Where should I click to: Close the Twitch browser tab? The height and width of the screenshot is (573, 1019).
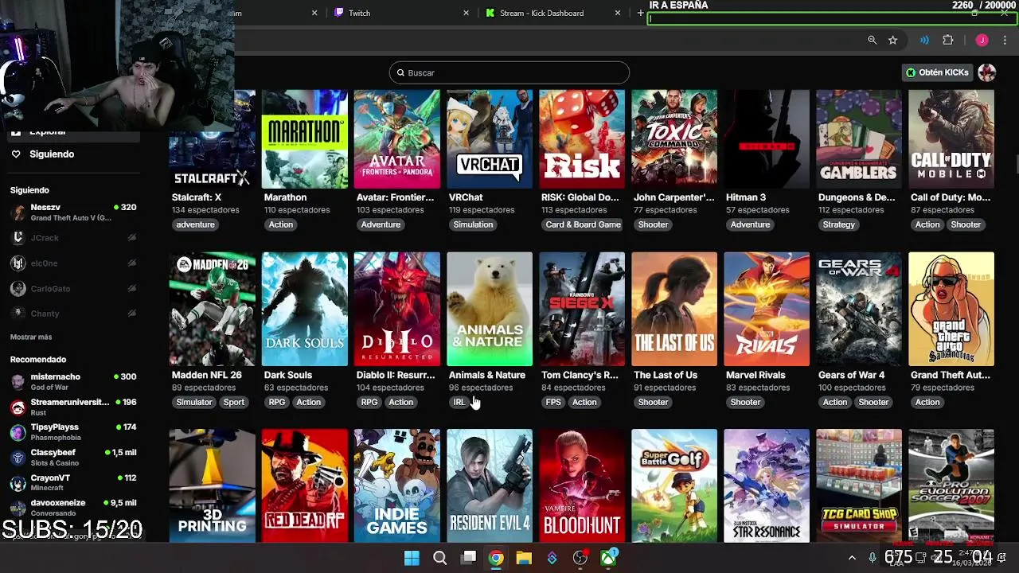467,13
